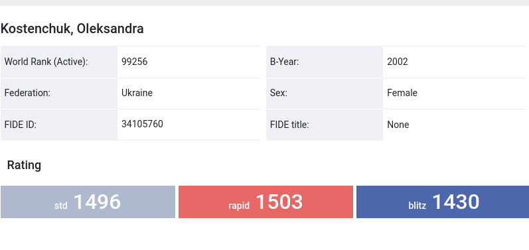Click the Sex value Female

click(402, 93)
